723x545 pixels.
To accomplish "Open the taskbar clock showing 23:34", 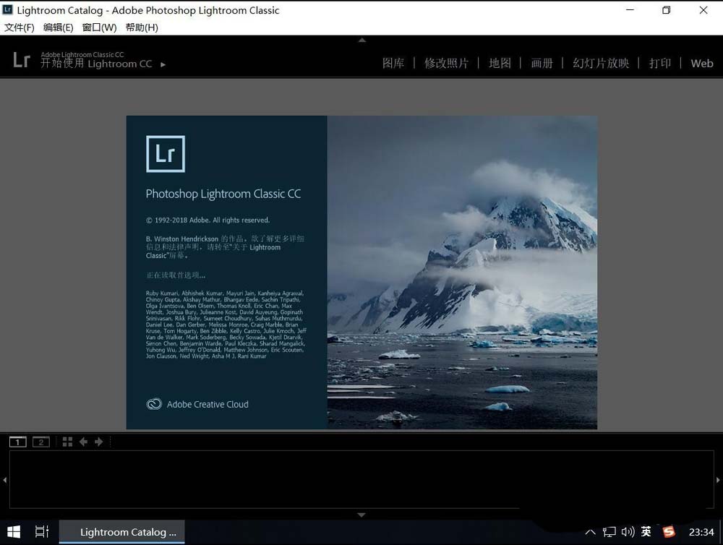I will coord(701,532).
